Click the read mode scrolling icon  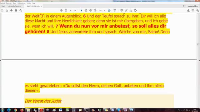coord(115,11)
